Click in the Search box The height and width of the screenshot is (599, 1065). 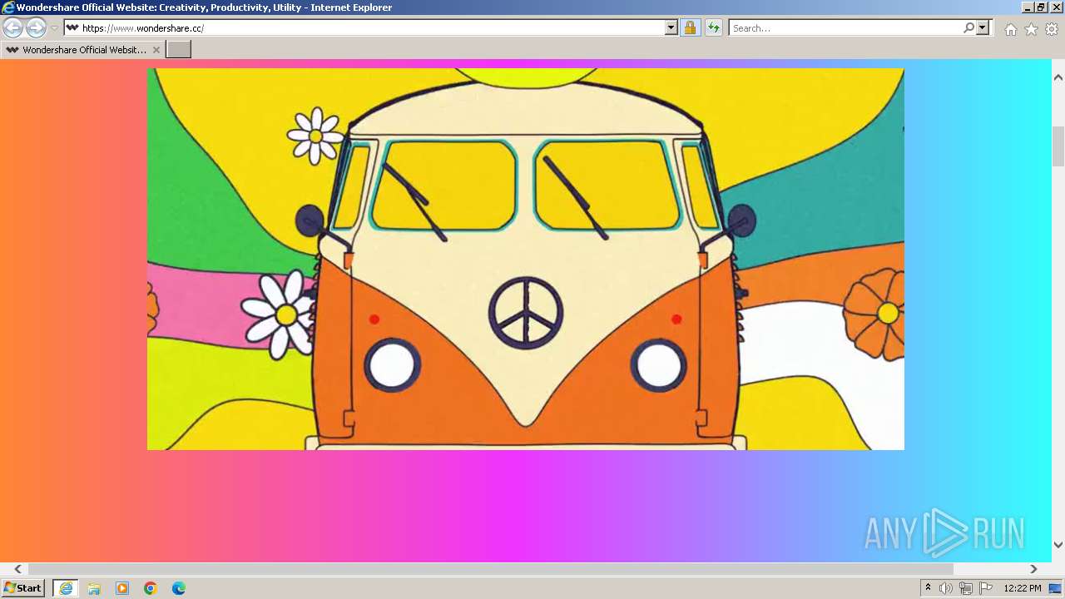845,28
